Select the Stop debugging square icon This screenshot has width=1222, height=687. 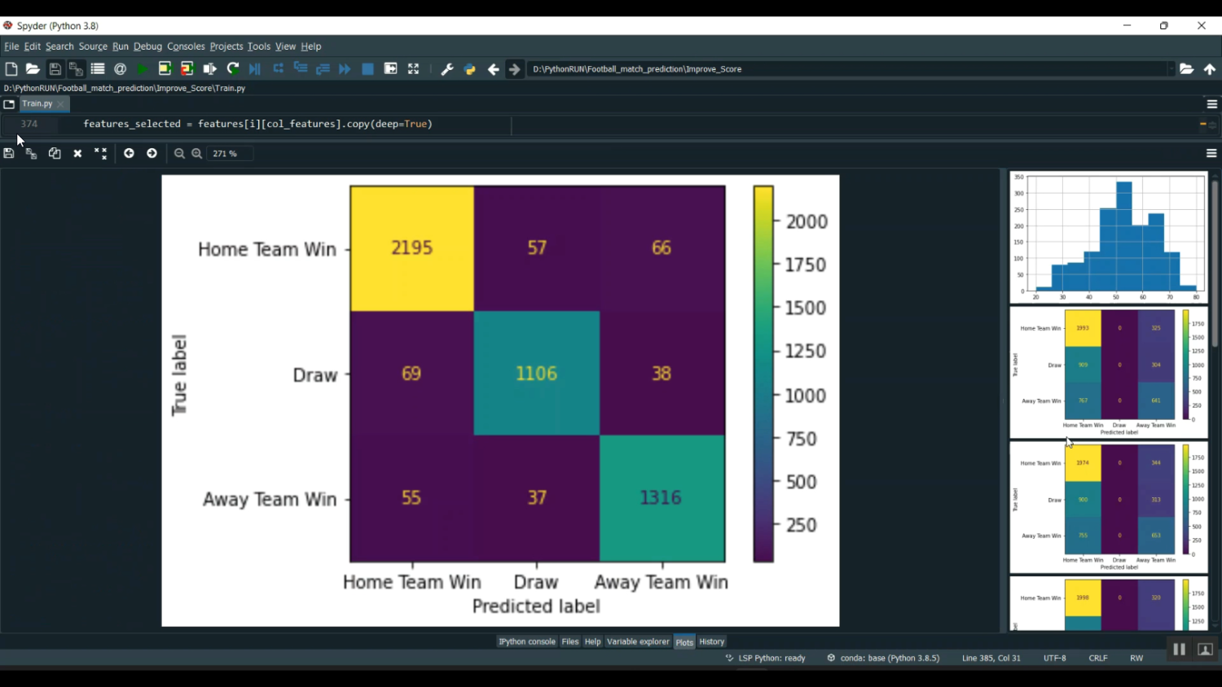[367, 69]
